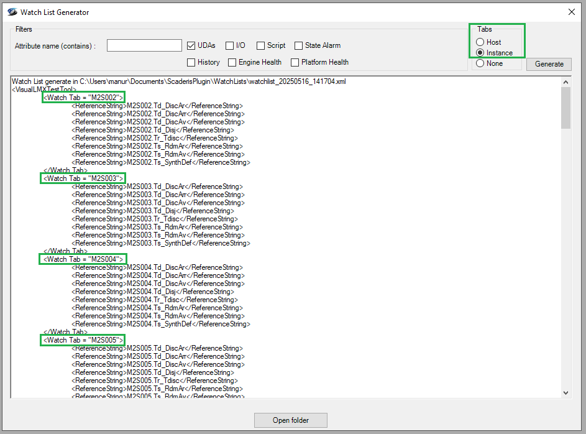Click the Watch List Generator app icon
586x434 pixels.
point(11,12)
